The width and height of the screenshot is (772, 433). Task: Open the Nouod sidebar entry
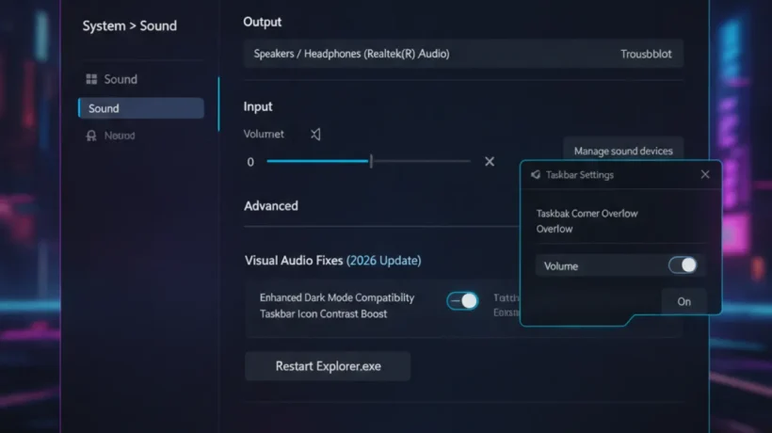pyautogui.click(x=120, y=136)
